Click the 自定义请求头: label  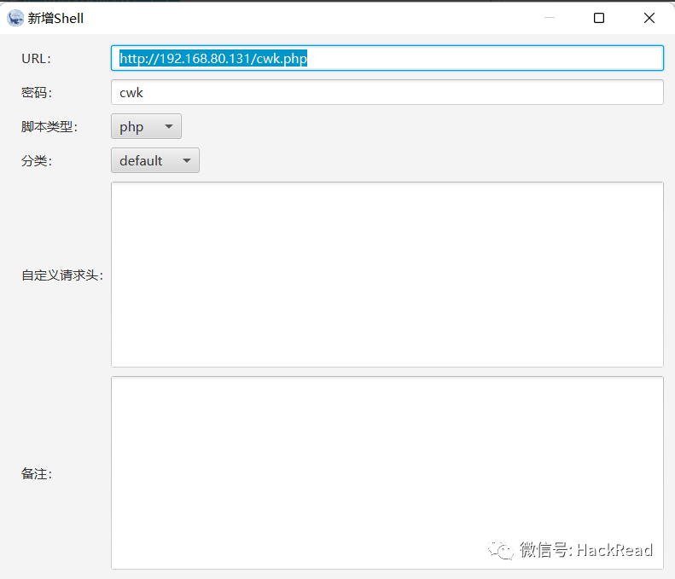click(x=62, y=275)
